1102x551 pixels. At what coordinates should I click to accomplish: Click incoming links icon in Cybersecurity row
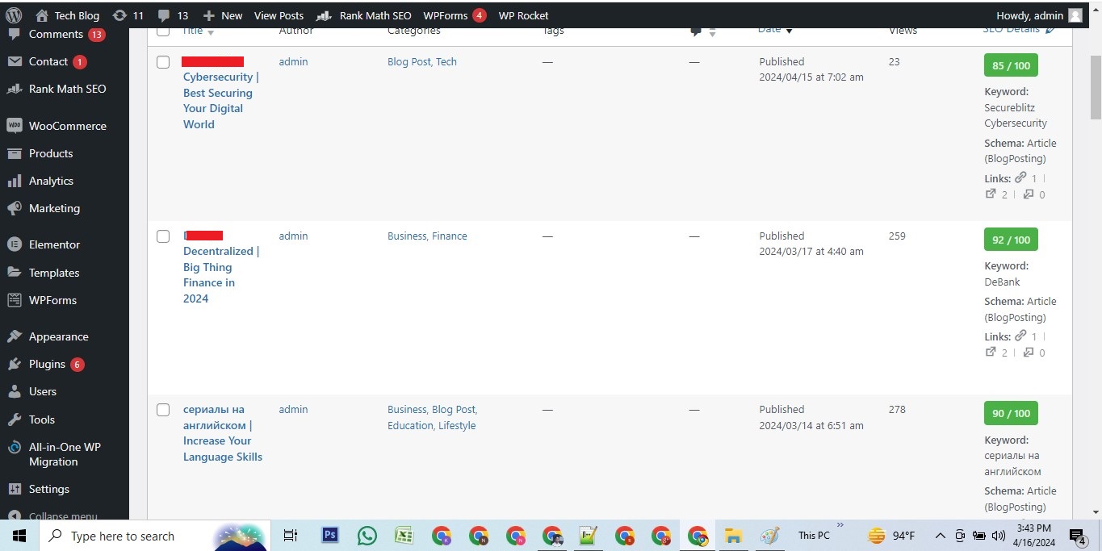point(1029,194)
